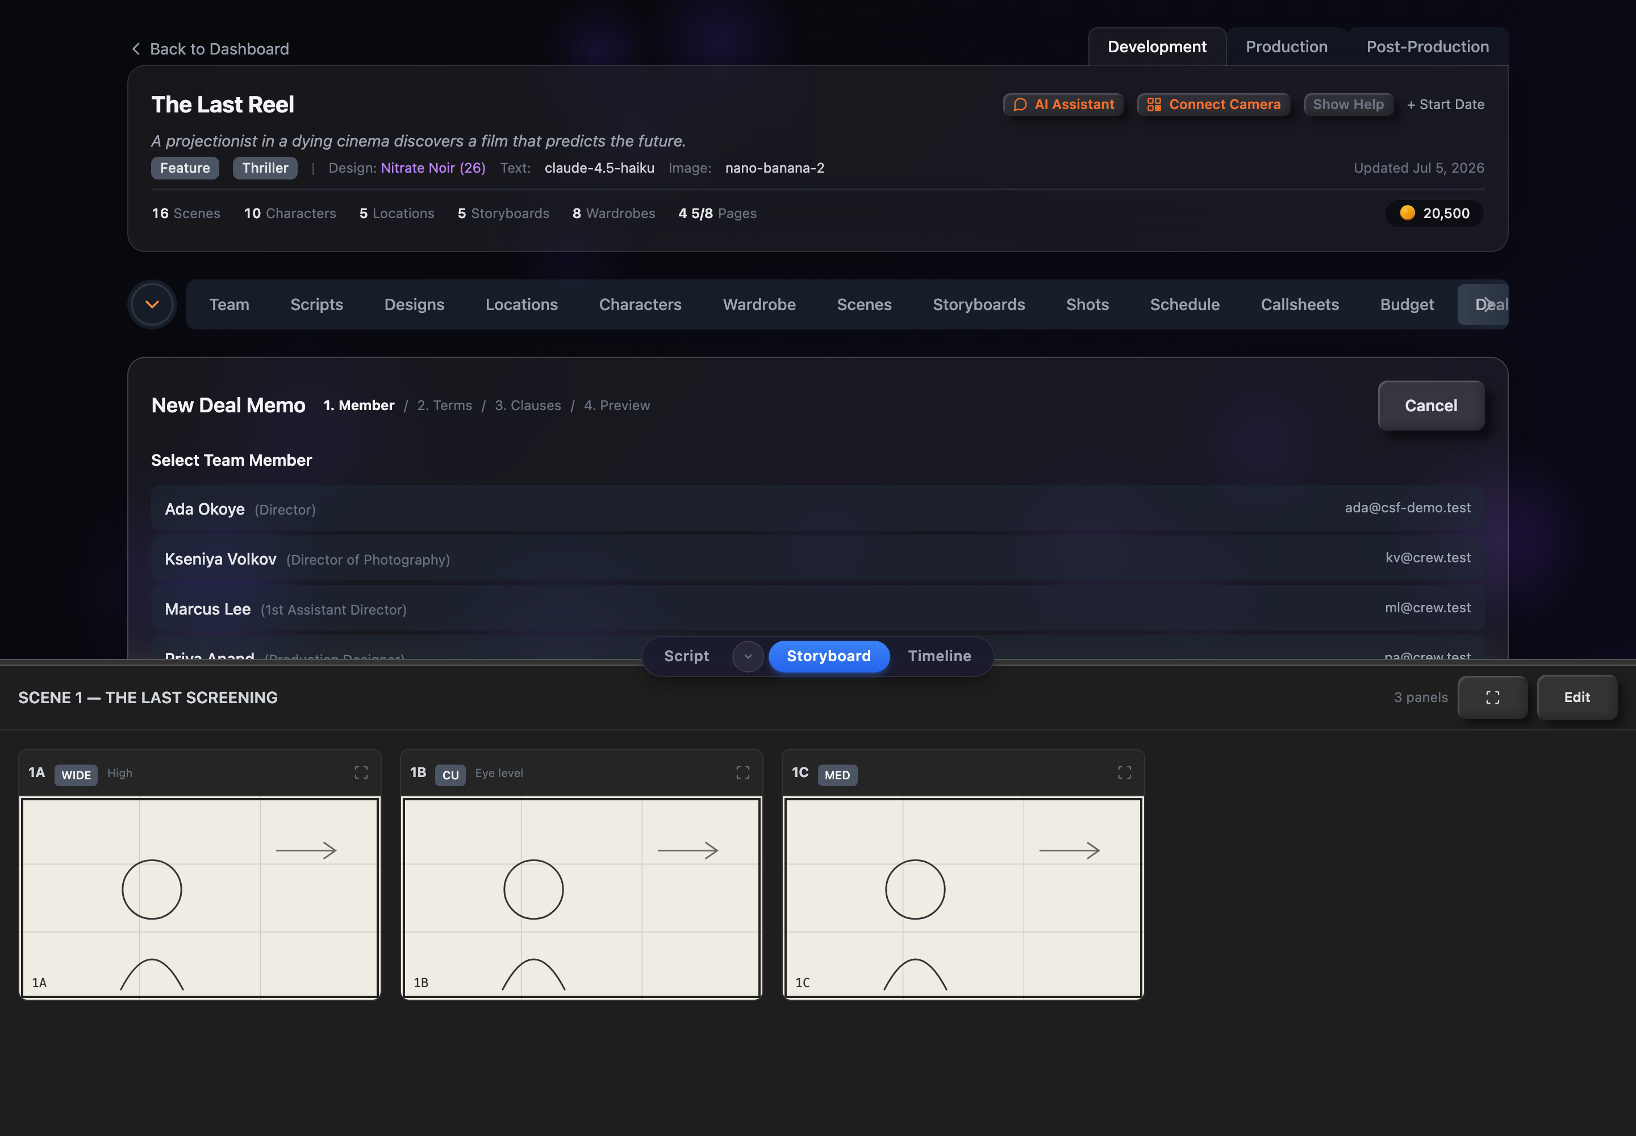Click the 4. Preview wizard step
This screenshot has height=1136, width=1636.
pos(616,405)
